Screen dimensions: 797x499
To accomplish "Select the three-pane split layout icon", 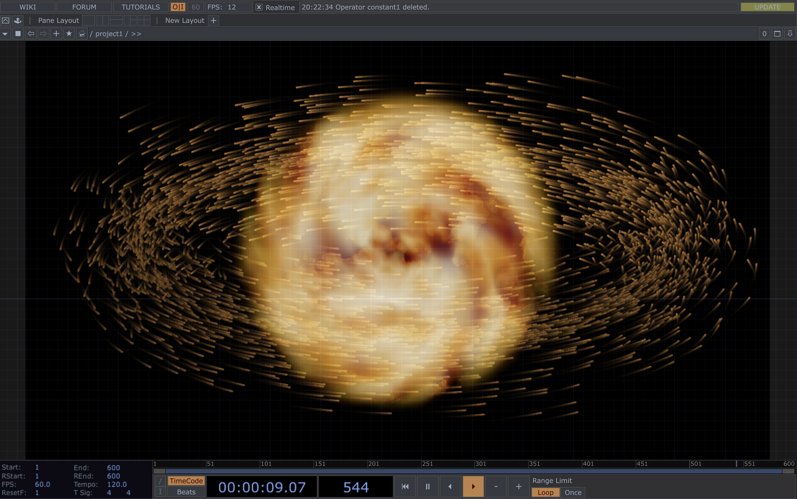I will coord(130,21).
